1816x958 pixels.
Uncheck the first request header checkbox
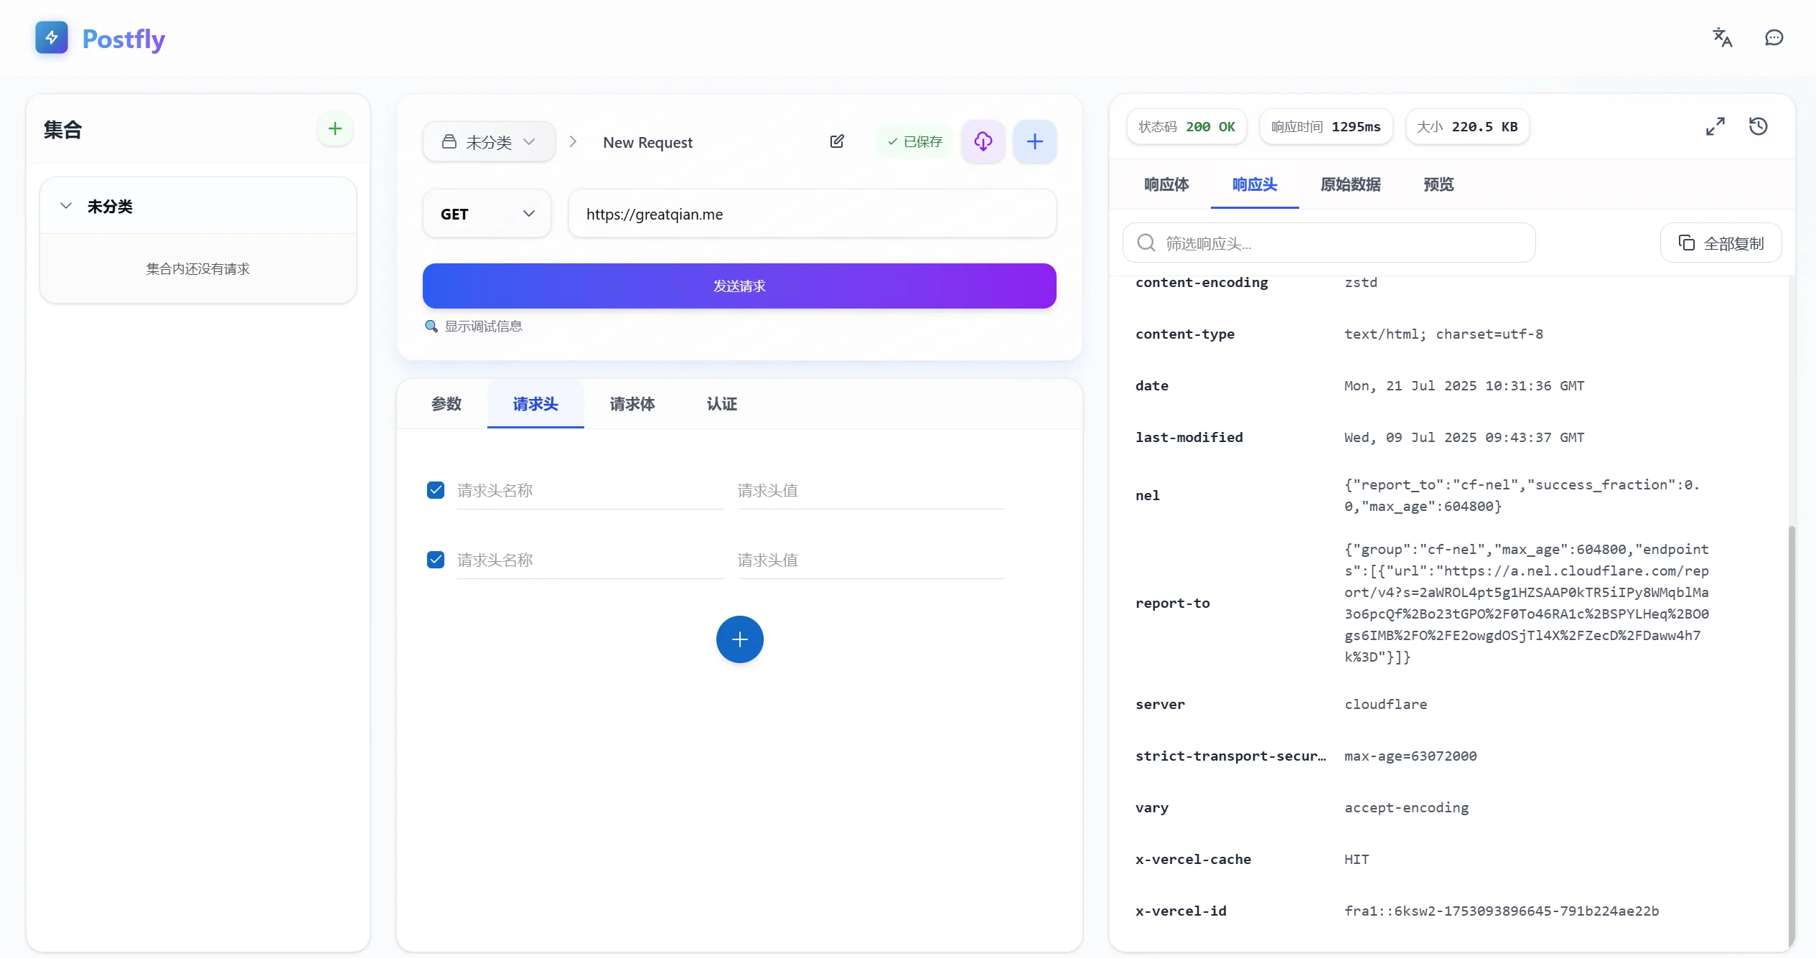click(x=436, y=490)
